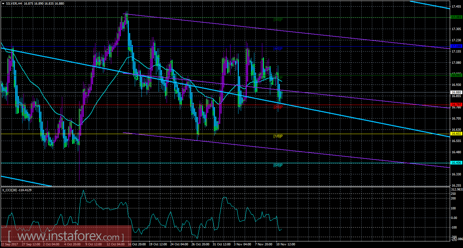Click the 17.455 value on the price axis
The height and width of the screenshot is (248, 463).
(x=456, y=7)
